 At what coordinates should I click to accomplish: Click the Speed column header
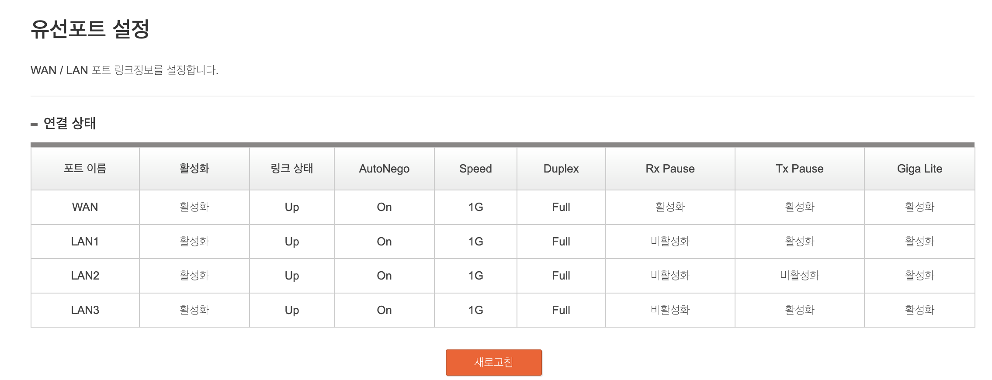(x=475, y=169)
